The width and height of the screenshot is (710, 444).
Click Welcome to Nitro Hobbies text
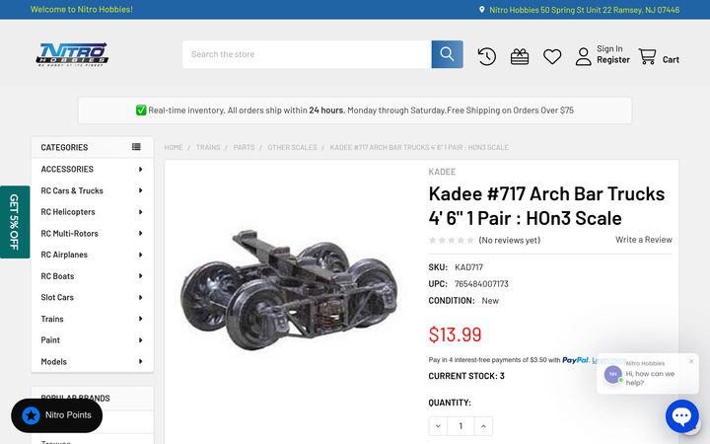[82, 10]
